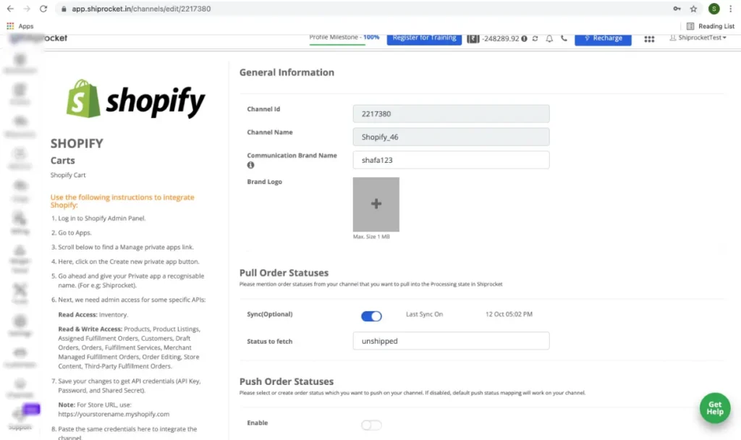
Task: Click the Recharge button
Action: (603, 38)
